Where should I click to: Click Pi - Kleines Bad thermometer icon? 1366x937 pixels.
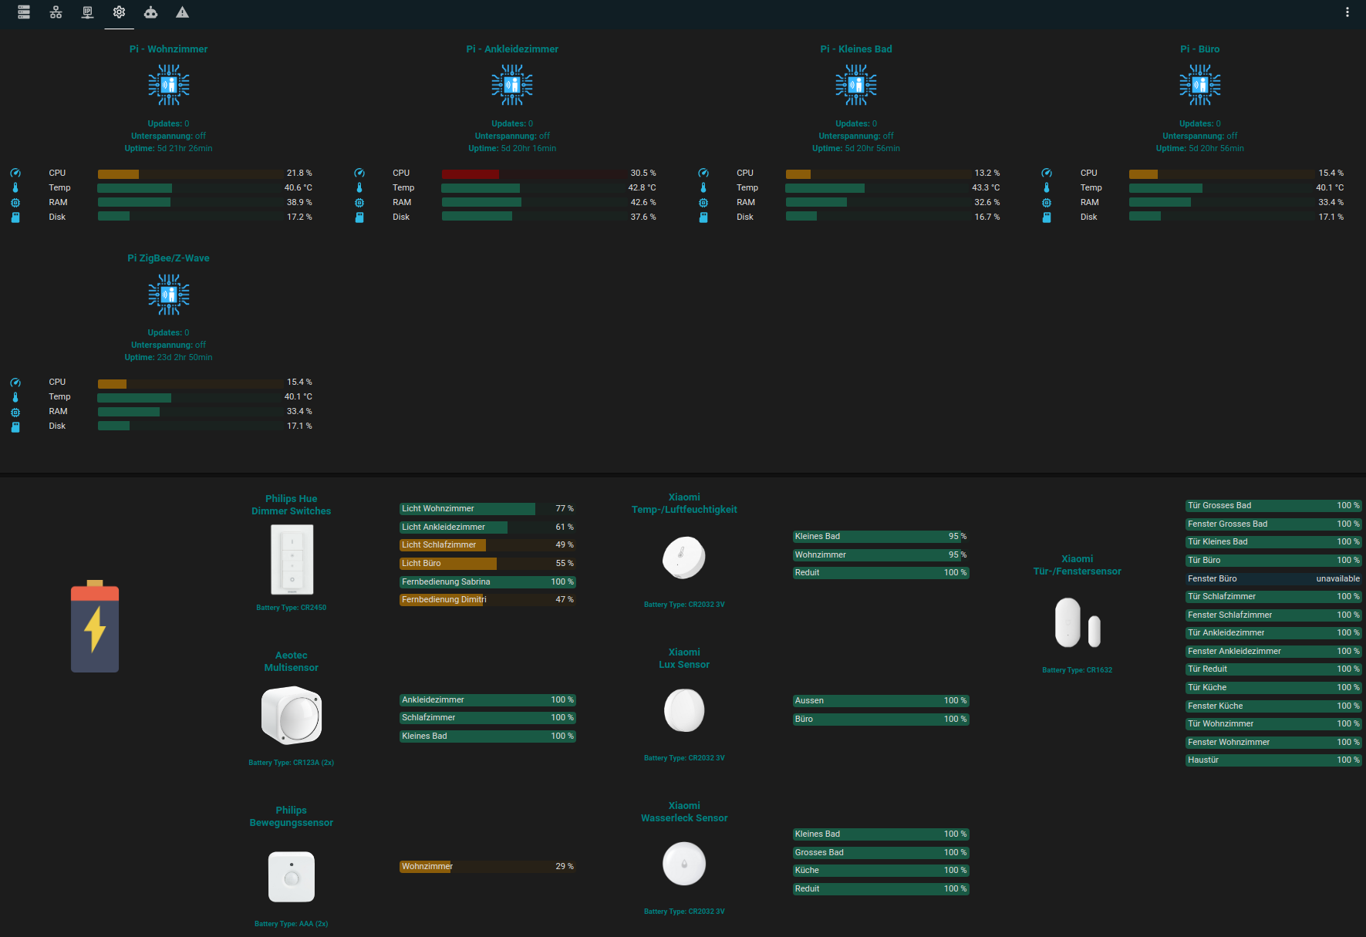703,188
